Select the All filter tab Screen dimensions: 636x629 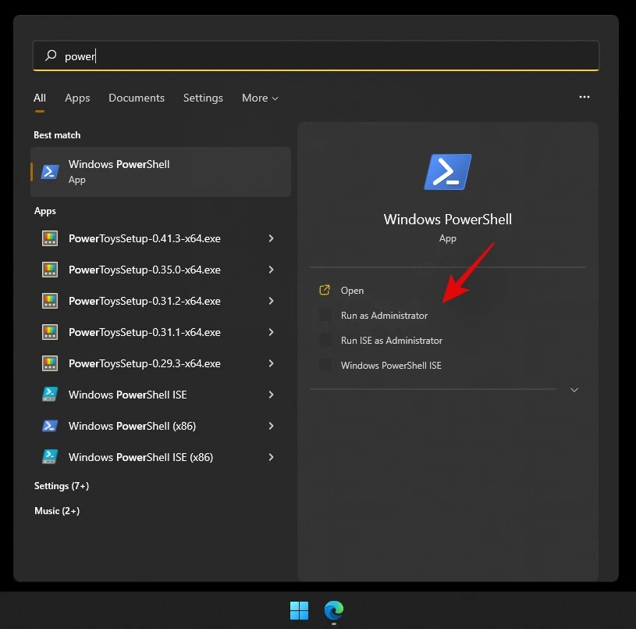[x=40, y=98]
